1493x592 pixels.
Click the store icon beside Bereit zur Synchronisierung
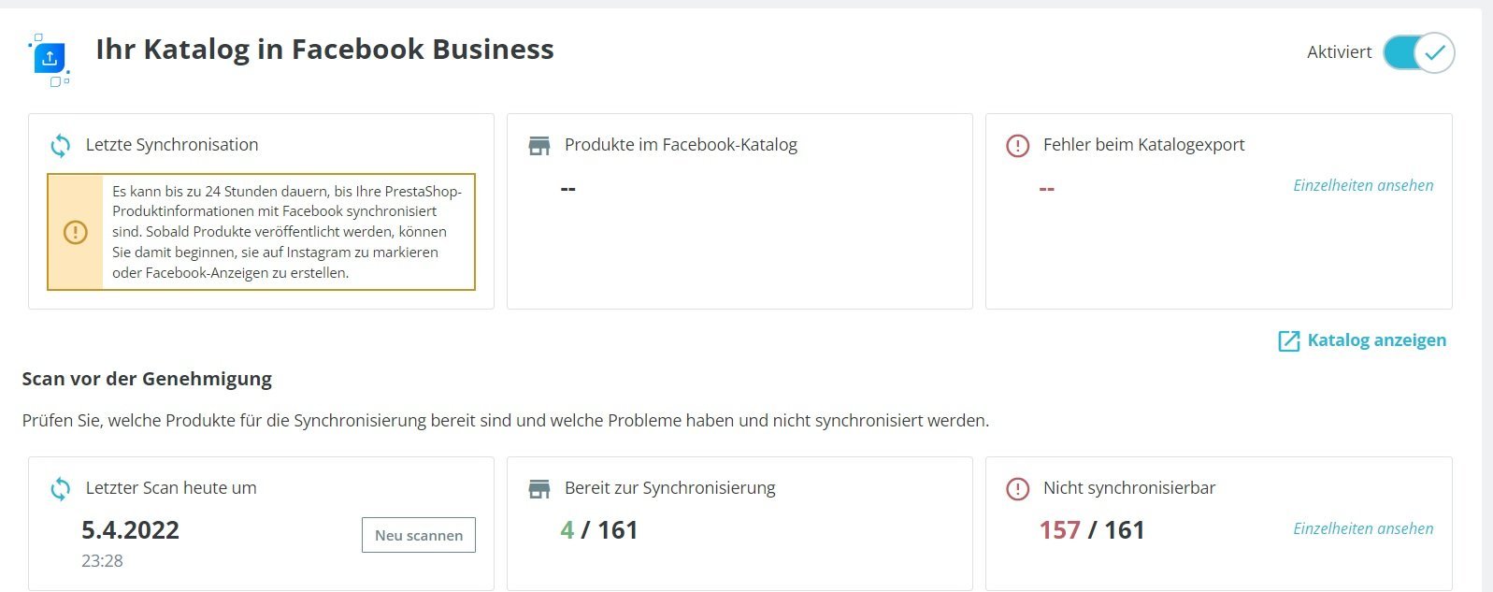[x=539, y=489]
